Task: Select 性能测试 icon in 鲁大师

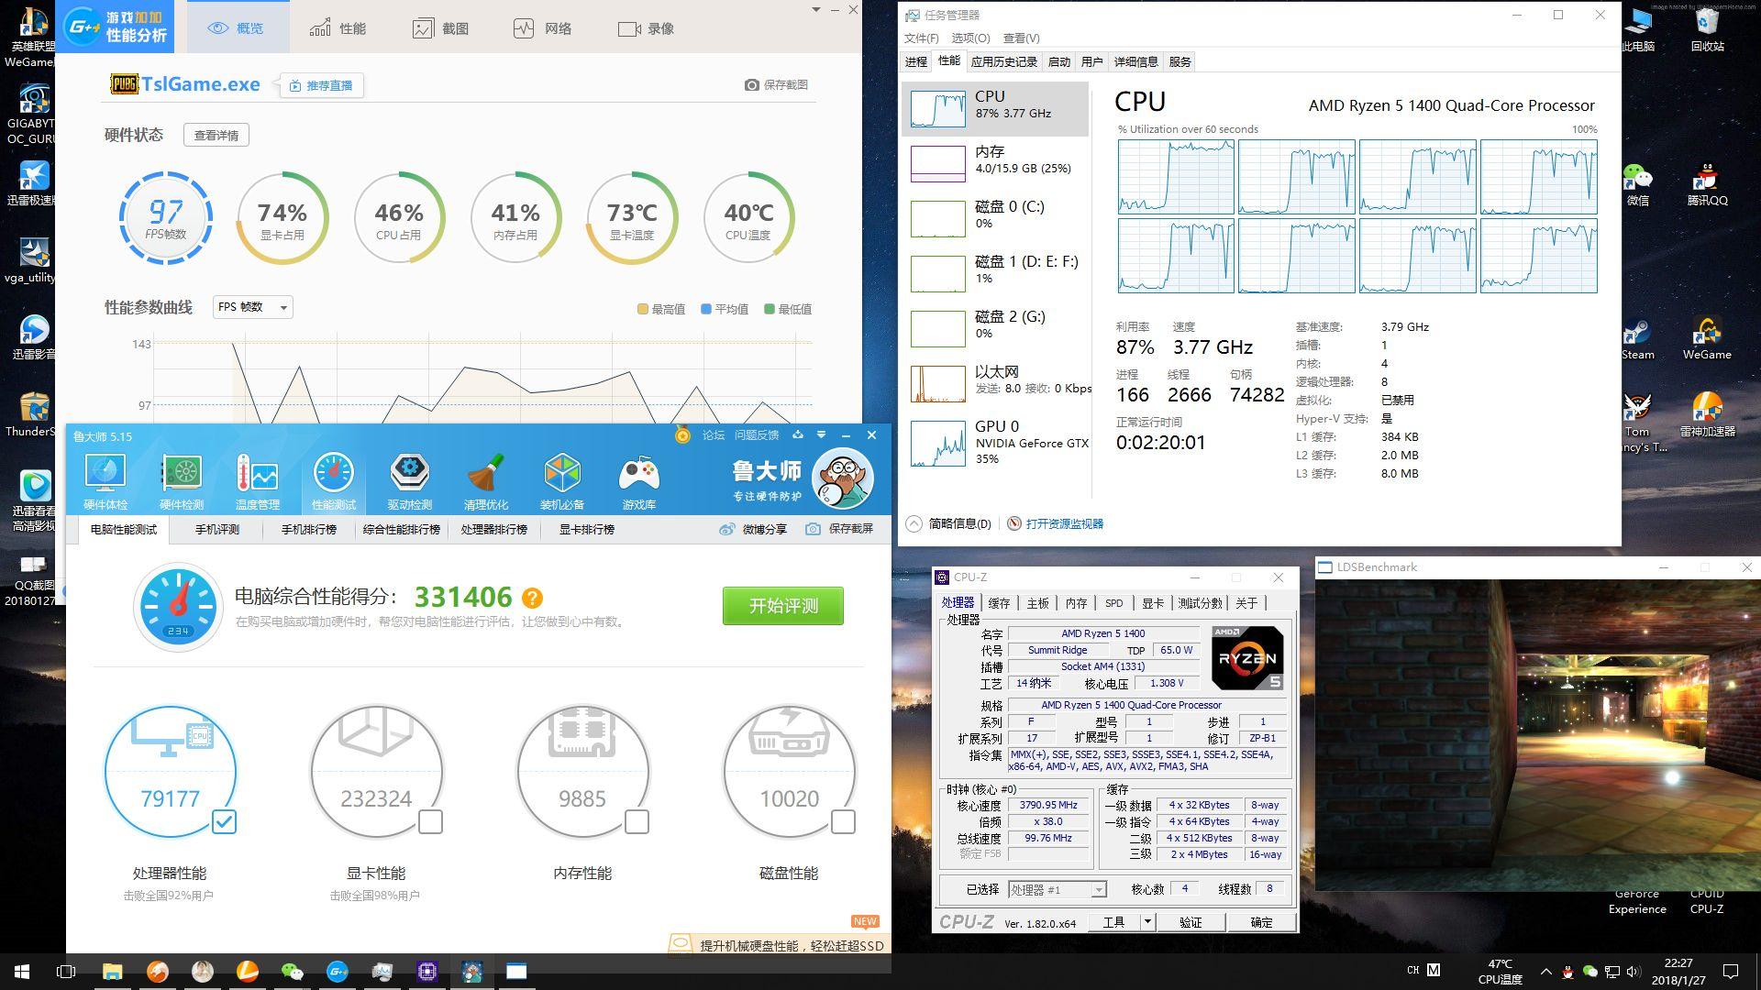Action: coord(333,481)
